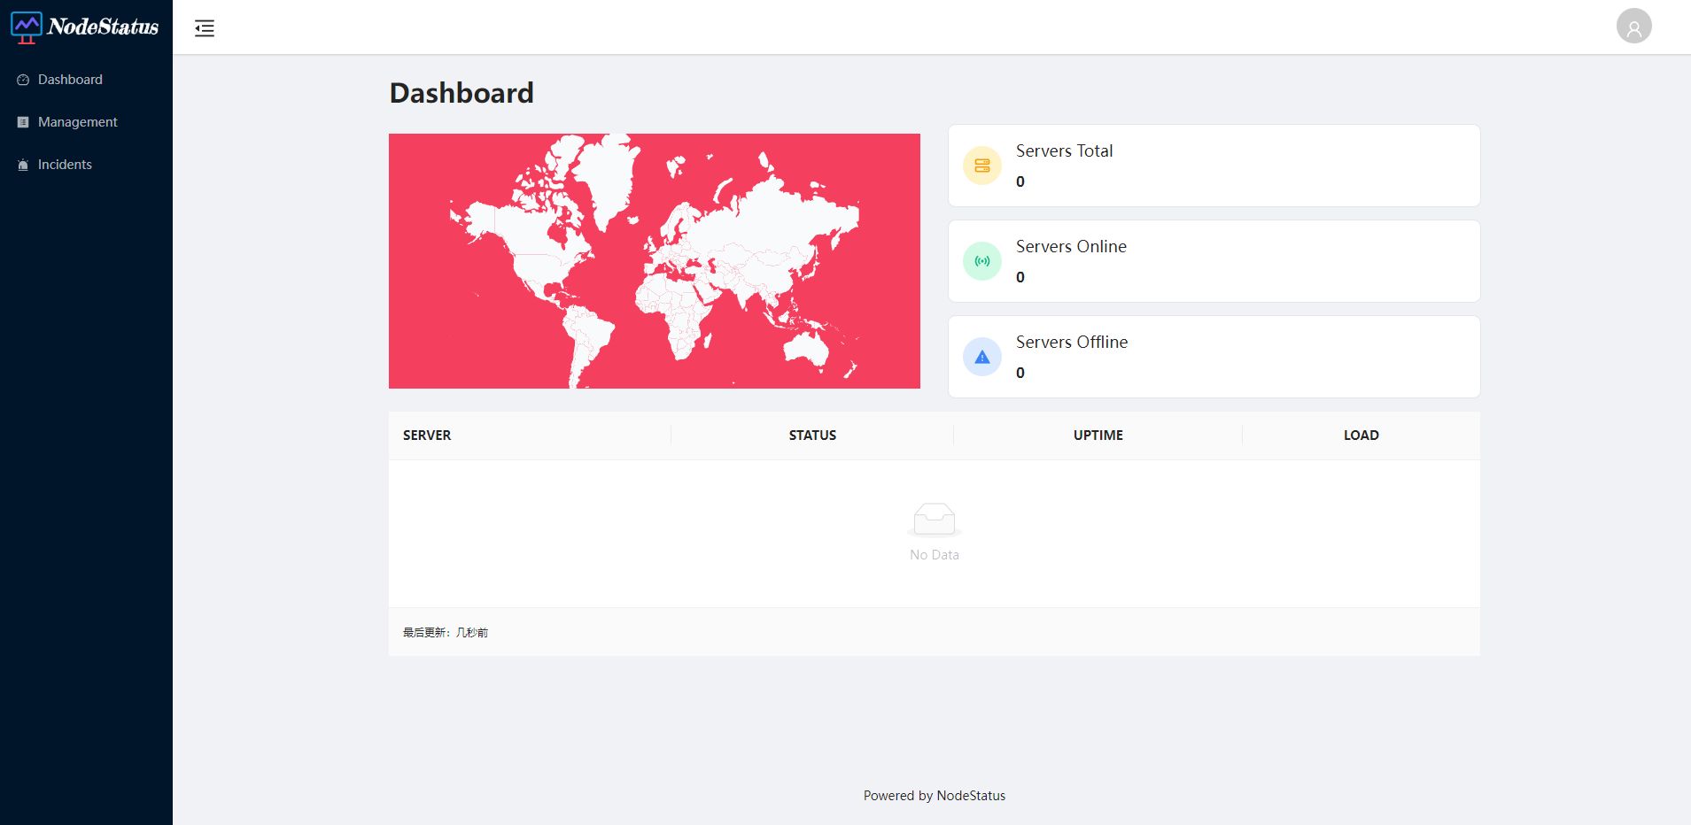Viewport: 1691px width, 825px height.
Task: Click the LOAD column header
Action: (x=1361, y=436)
